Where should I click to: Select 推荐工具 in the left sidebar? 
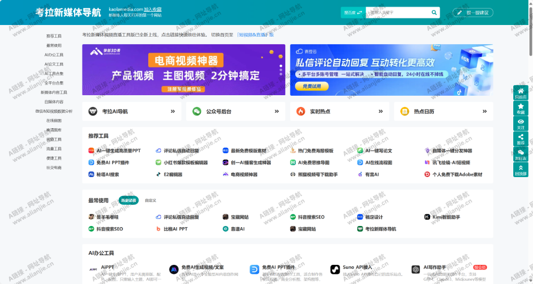pos(54,36)
